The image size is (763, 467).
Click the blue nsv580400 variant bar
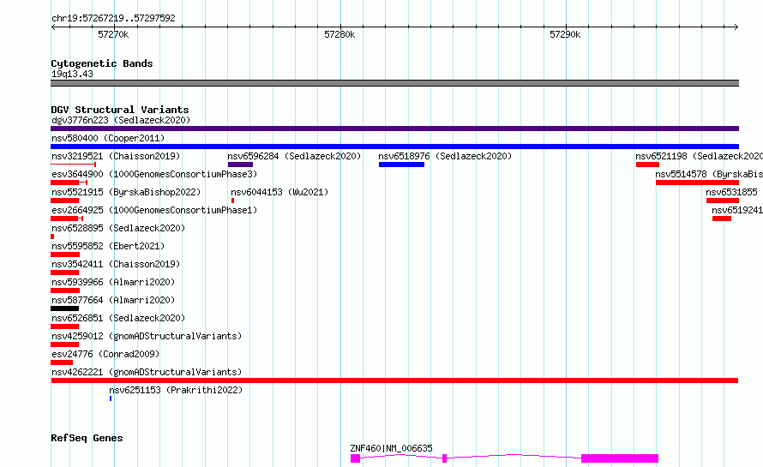pos(394,147)
